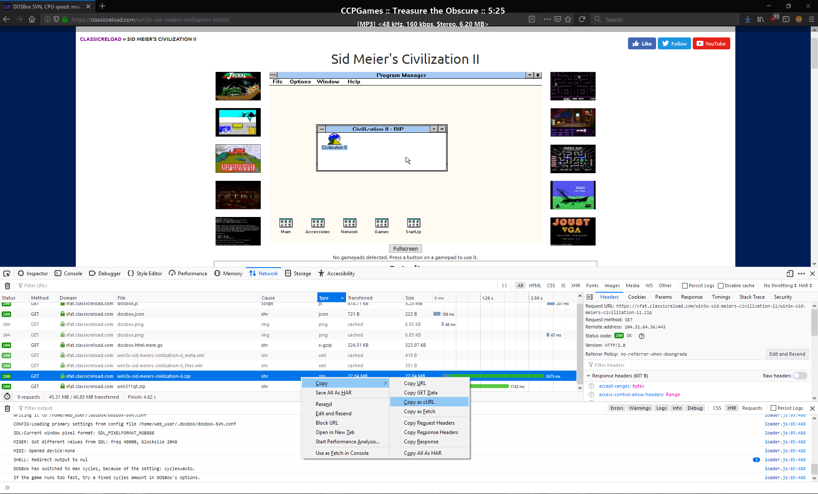Click the Edit and Resend button
The height and width of the screenshot is (494, 818).
pos(787,354)
